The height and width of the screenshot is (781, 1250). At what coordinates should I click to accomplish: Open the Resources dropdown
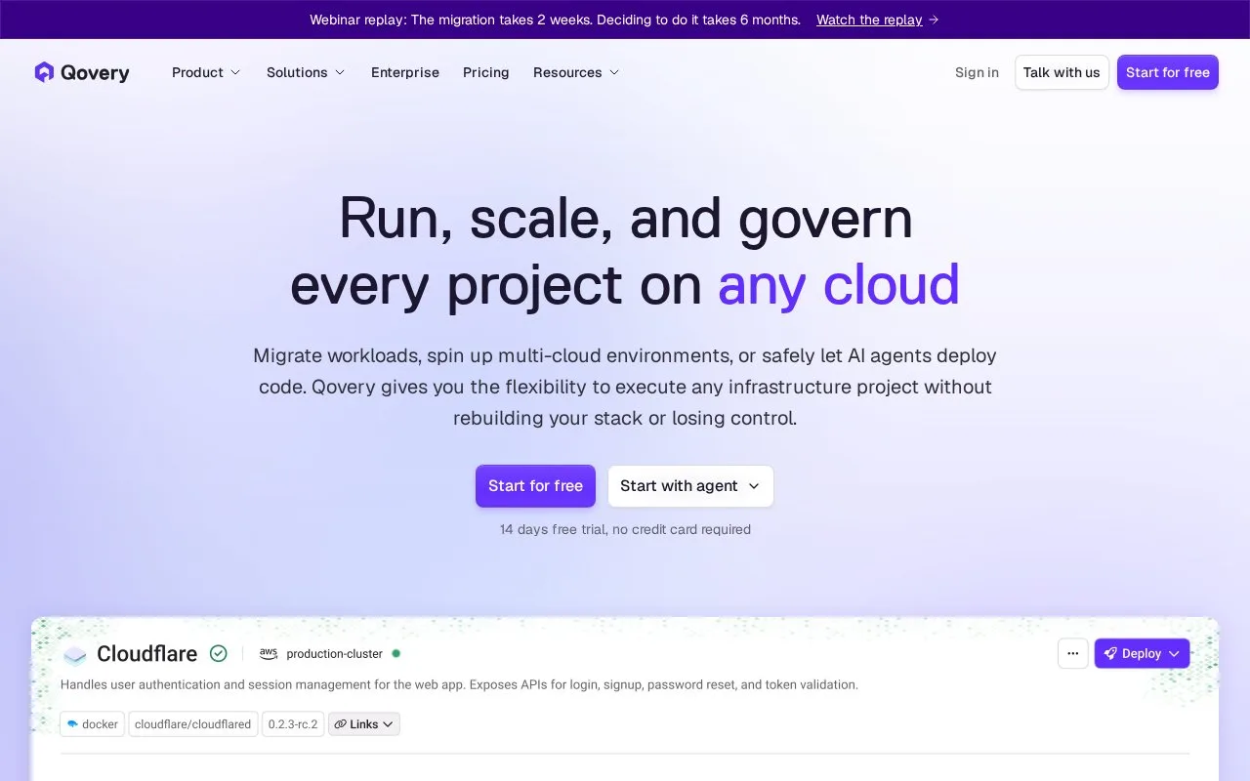[x=576, y=72]
